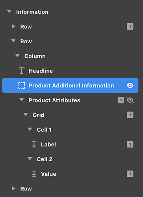This screenshot has width=143, height=197.
Task: Select the Information tree item
Action: click(x=32, y=12)
